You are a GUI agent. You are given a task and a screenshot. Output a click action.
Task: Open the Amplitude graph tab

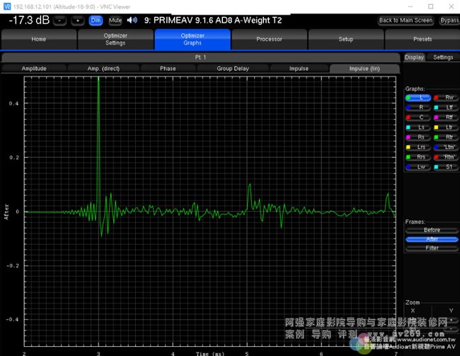pyautogui.click(x=34, y=69)
